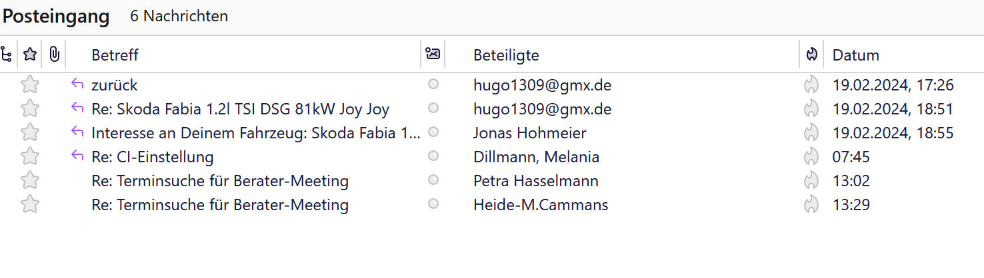The width and height of the screenshot is (984, 278).
Task: Sort messages by Betreff column
Action: [x=115, y=55]
